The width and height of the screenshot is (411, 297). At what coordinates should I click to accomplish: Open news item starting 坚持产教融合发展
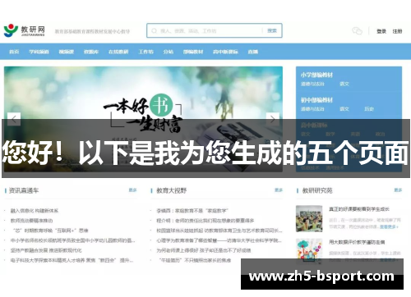46,250
